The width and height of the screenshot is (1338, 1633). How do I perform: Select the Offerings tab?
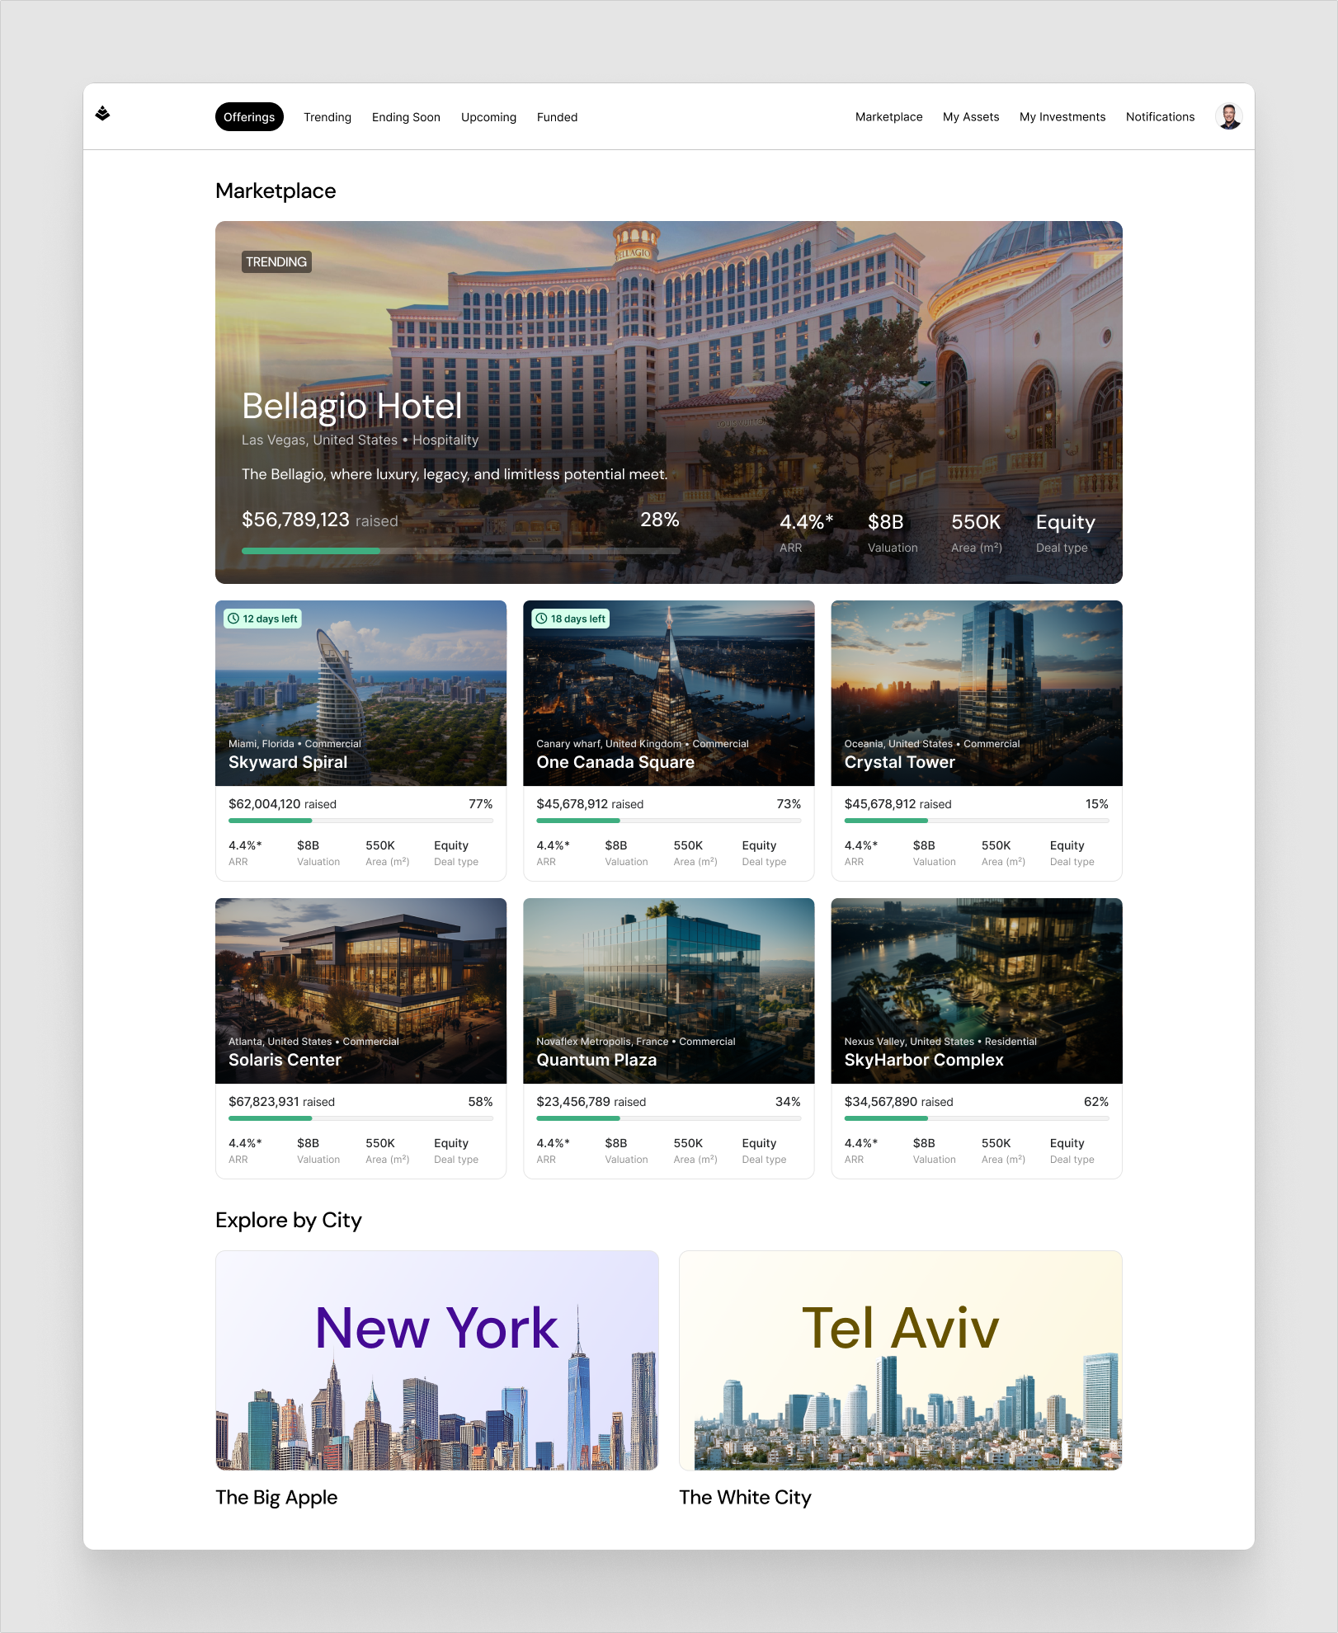(249, 117)
